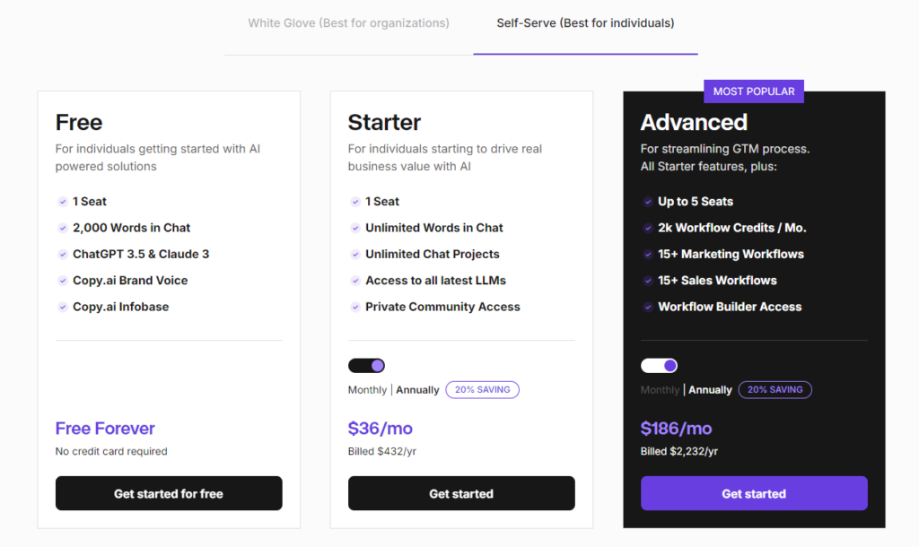Select Self-Serve individuals tab
The width and height of the screenshot is (919, 547).
[585, 22]
